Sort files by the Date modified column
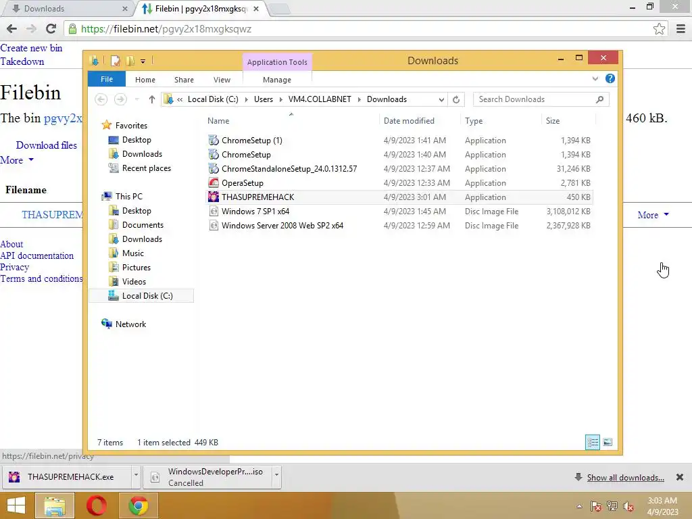This screenshot has width=692, height=519. tap(409, 120)
